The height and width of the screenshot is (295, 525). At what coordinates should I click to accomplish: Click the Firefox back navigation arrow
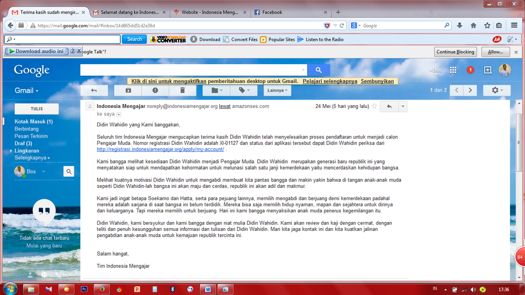(10, 25)
